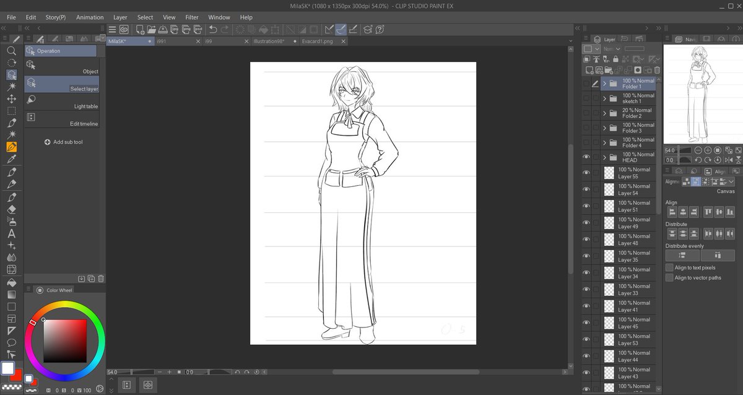Select the Fill bucket tool
The height and width of the screenshot is (395, 743).
point(11,282)
